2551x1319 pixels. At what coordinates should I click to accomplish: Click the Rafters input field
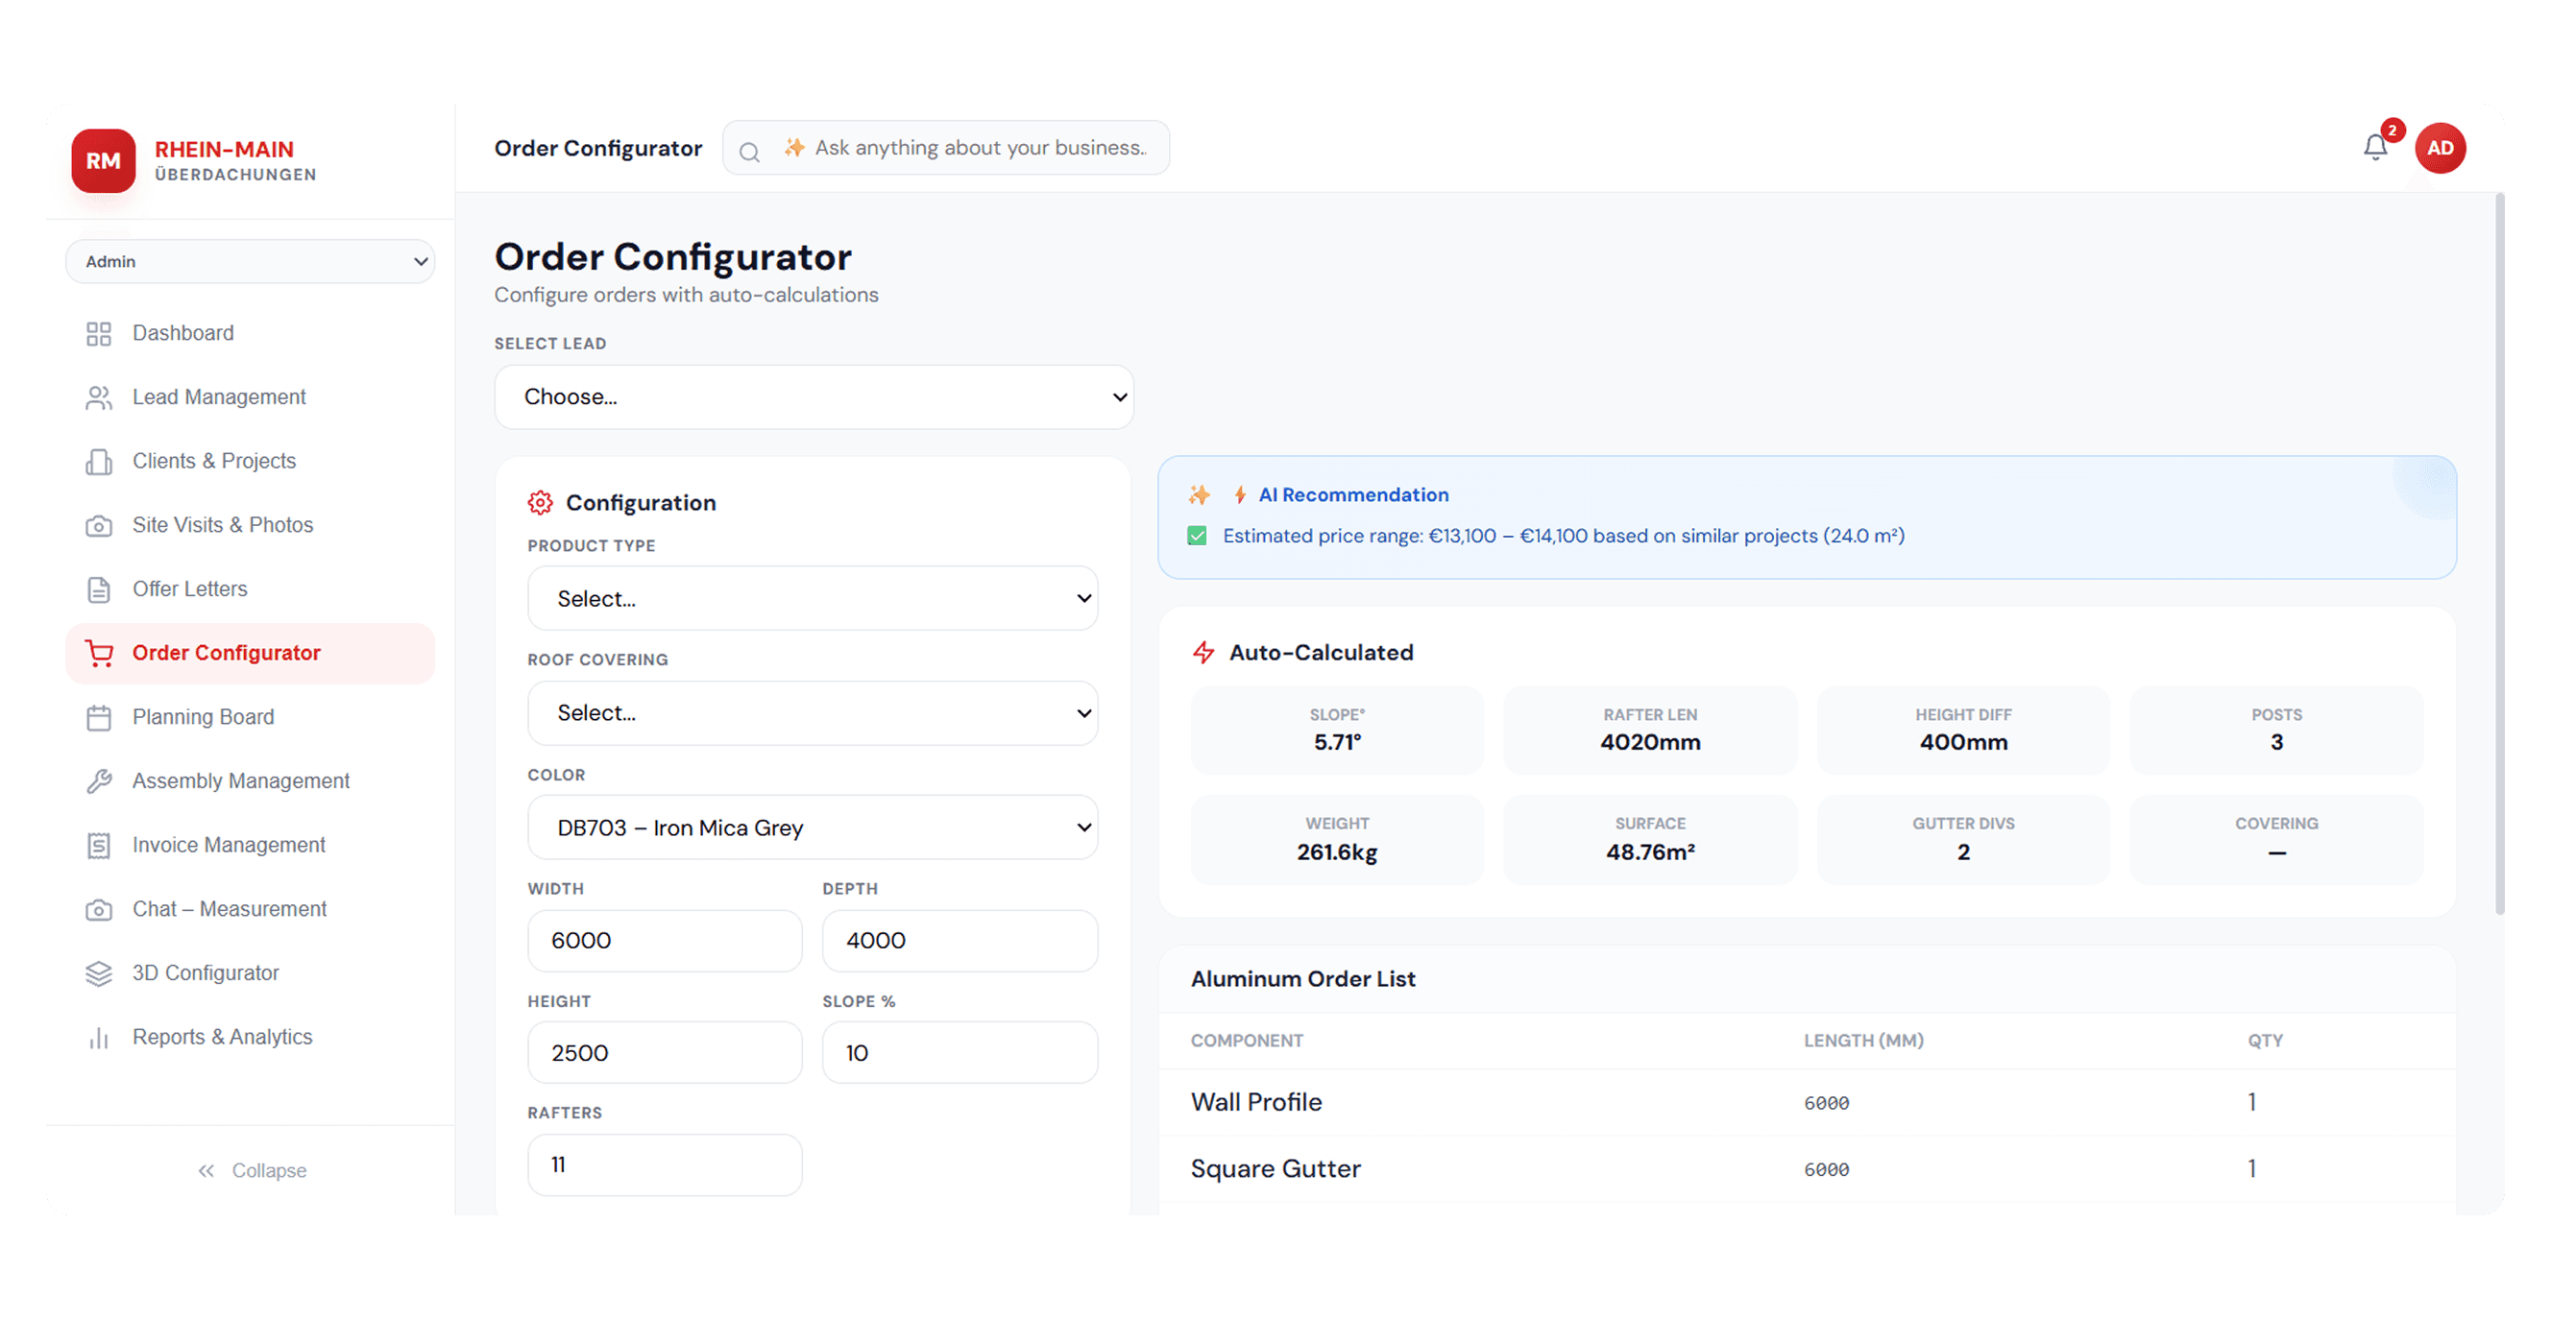coord(665,1164)
